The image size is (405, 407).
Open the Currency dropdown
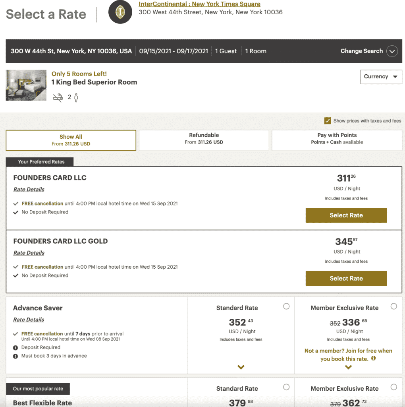coord(380,77)
